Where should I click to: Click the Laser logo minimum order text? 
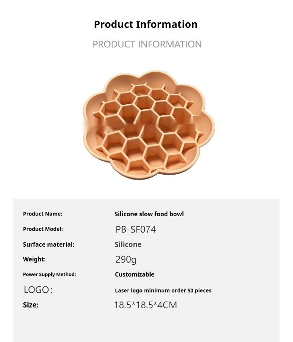point(163,290)
